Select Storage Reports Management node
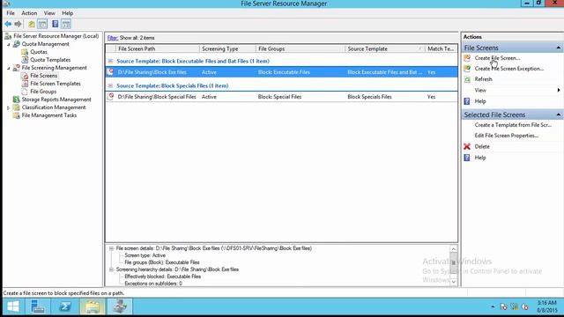The width and height of the screenshot is (564, 317). click(x=56, y=100)
